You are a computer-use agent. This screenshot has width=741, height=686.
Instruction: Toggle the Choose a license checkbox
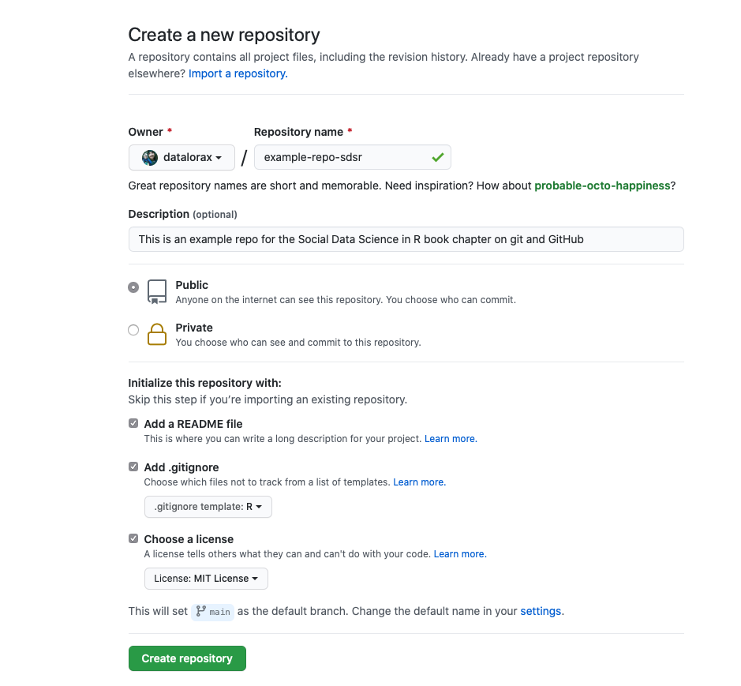pos(133,538)
